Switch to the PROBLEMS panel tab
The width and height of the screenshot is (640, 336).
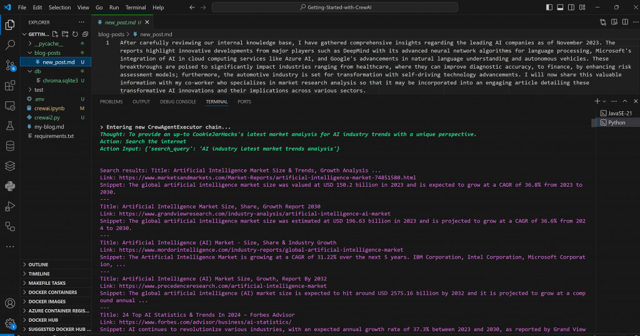[x=111, y=102]
